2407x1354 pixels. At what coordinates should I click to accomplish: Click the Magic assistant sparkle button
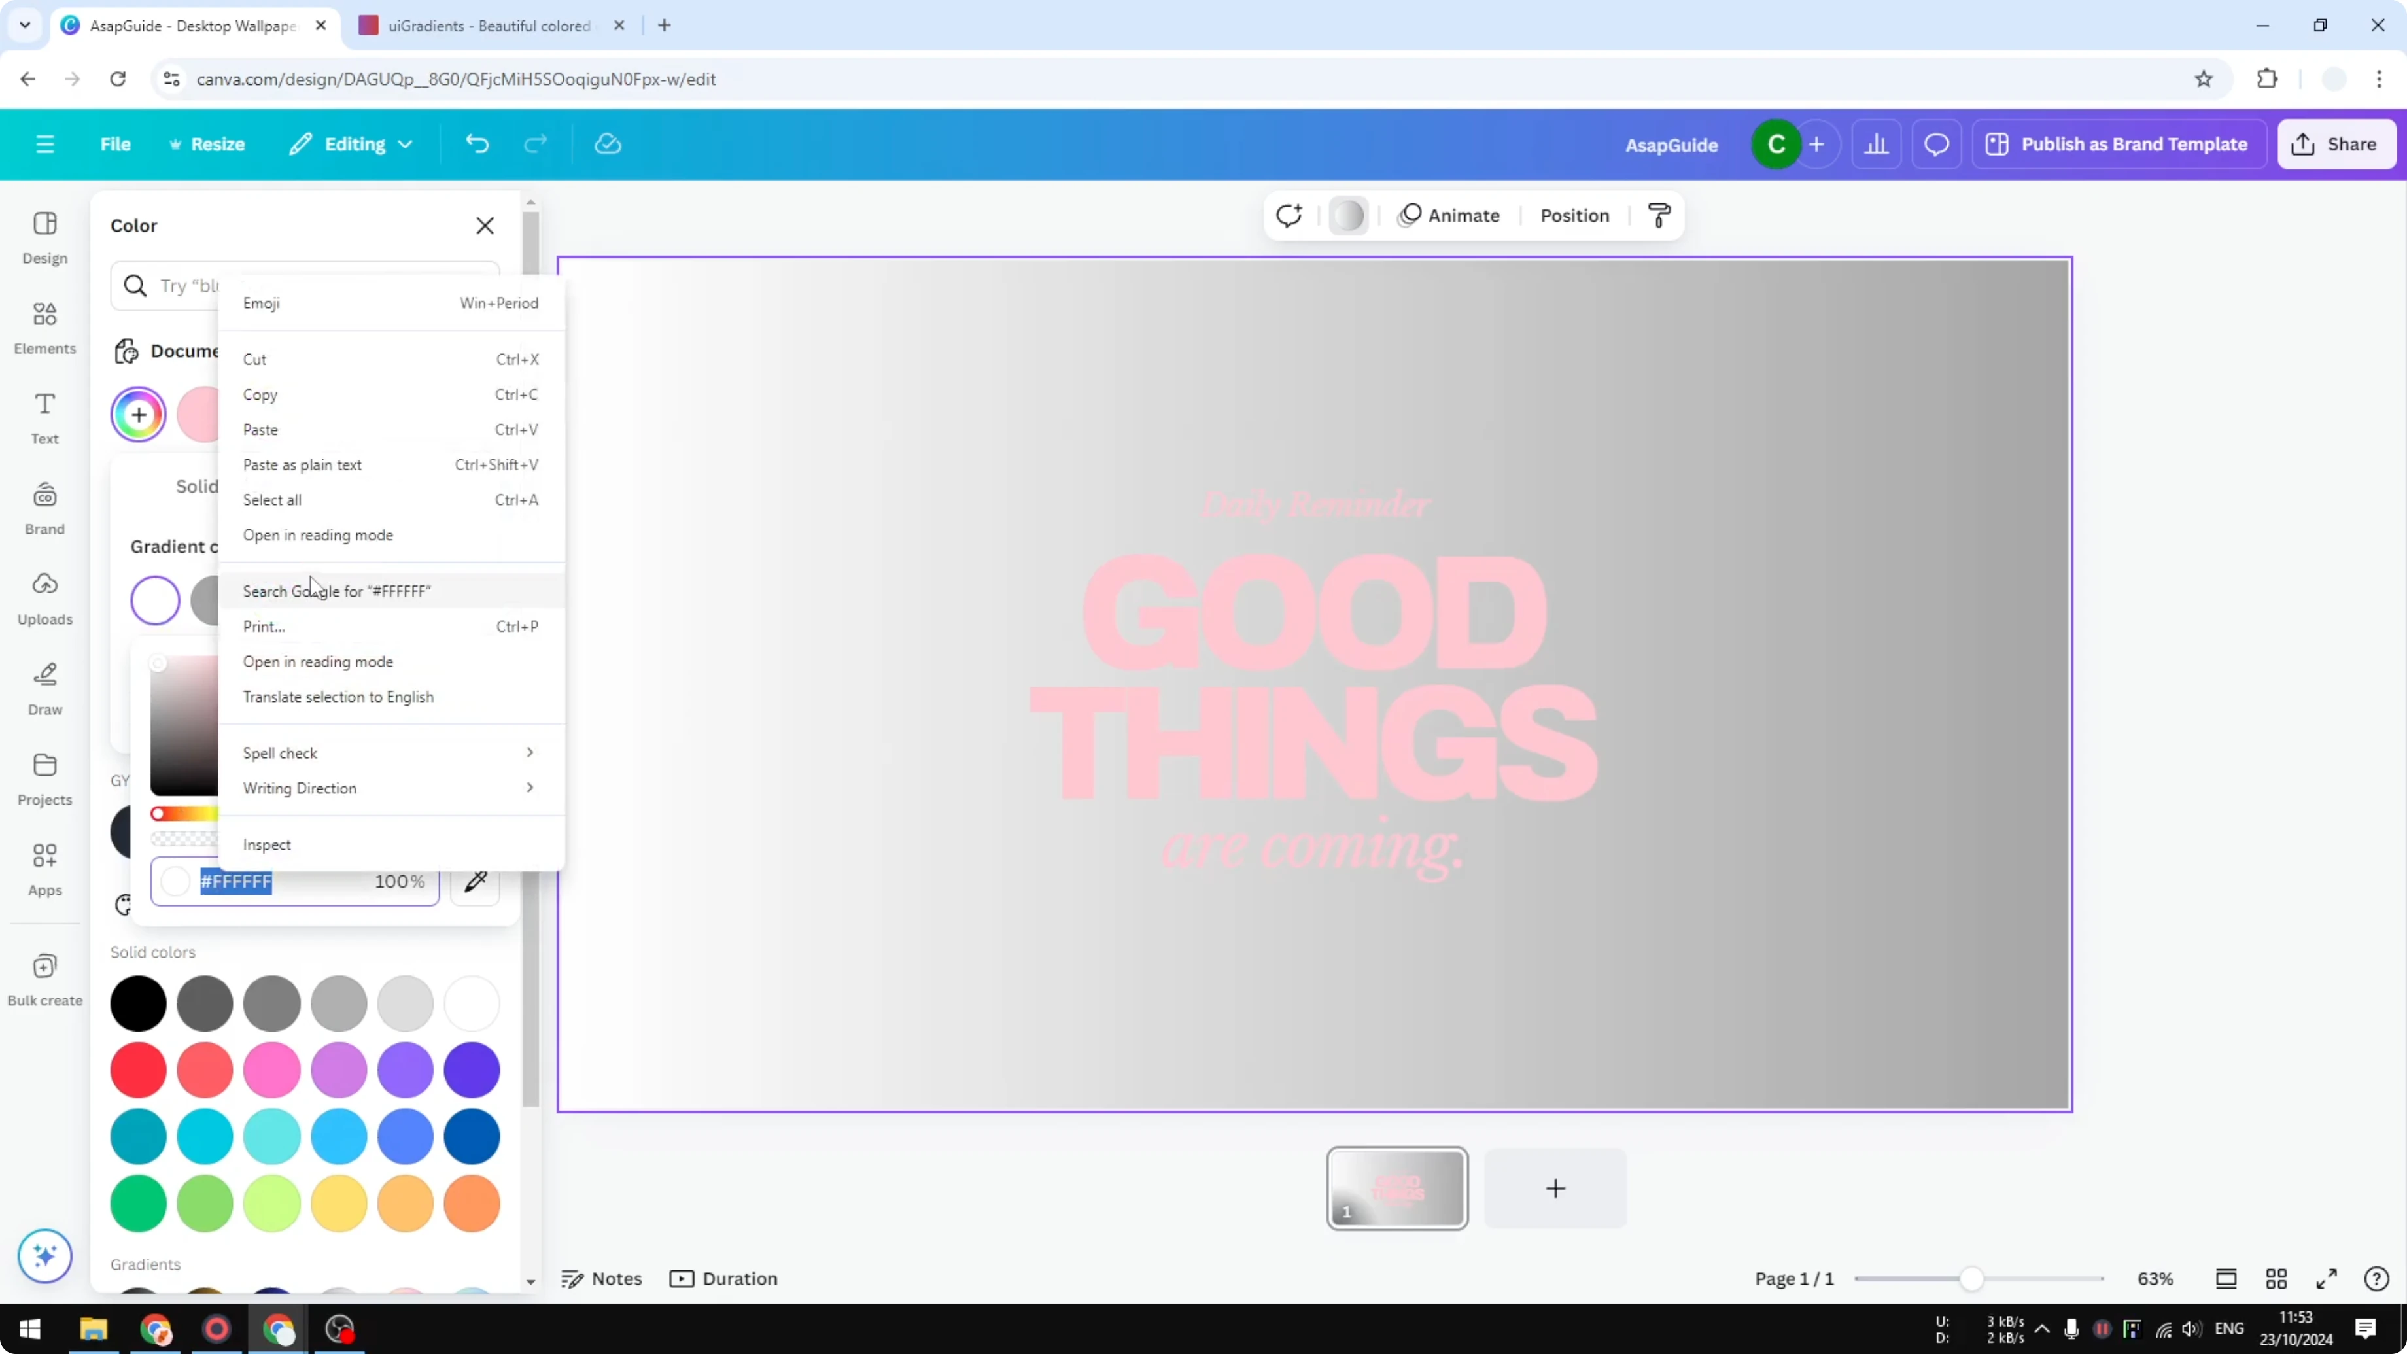point(45,1255)
